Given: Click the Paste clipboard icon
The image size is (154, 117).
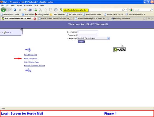Looking at the screenshot, I should point(50,10).
